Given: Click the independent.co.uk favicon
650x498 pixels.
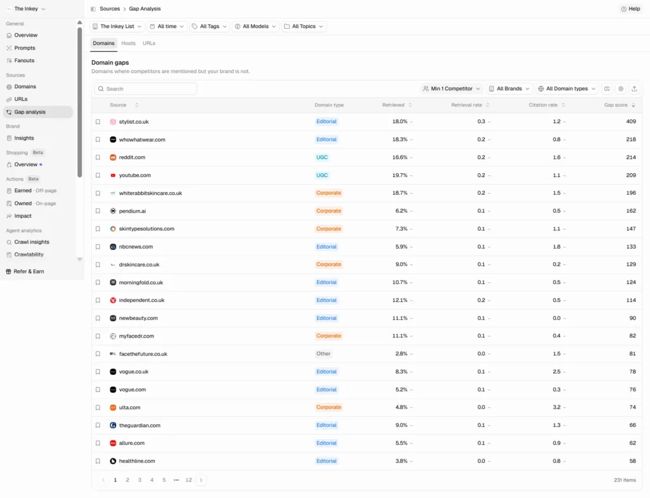Looking at the screenshot, I should (113, 300).
